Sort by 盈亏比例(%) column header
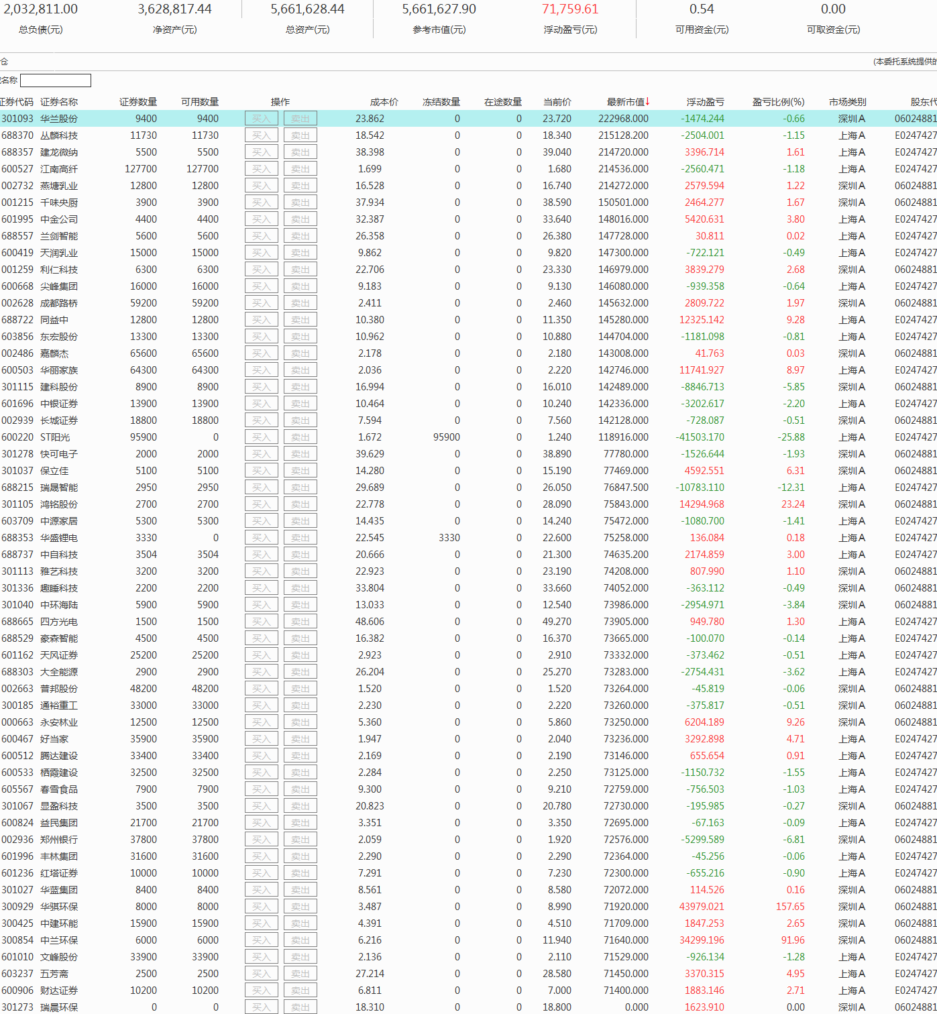 point(778,102)
